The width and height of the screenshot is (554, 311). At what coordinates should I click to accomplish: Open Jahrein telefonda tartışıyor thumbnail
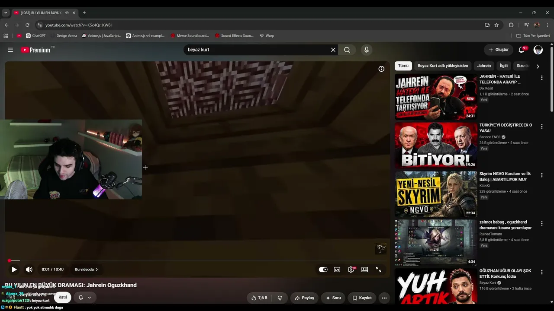[436, 97]
